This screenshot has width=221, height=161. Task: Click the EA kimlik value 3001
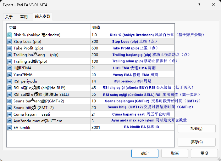[96, 127]
